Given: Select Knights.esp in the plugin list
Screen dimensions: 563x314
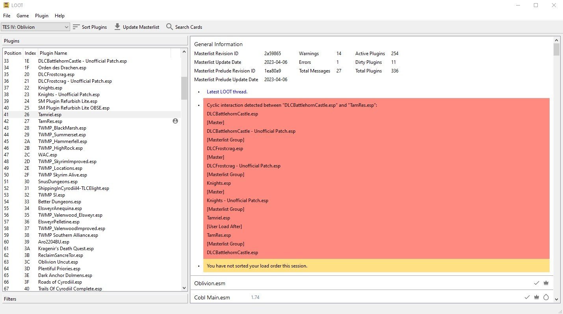Looking at the screenshot, I should click(x=91, y=88).
